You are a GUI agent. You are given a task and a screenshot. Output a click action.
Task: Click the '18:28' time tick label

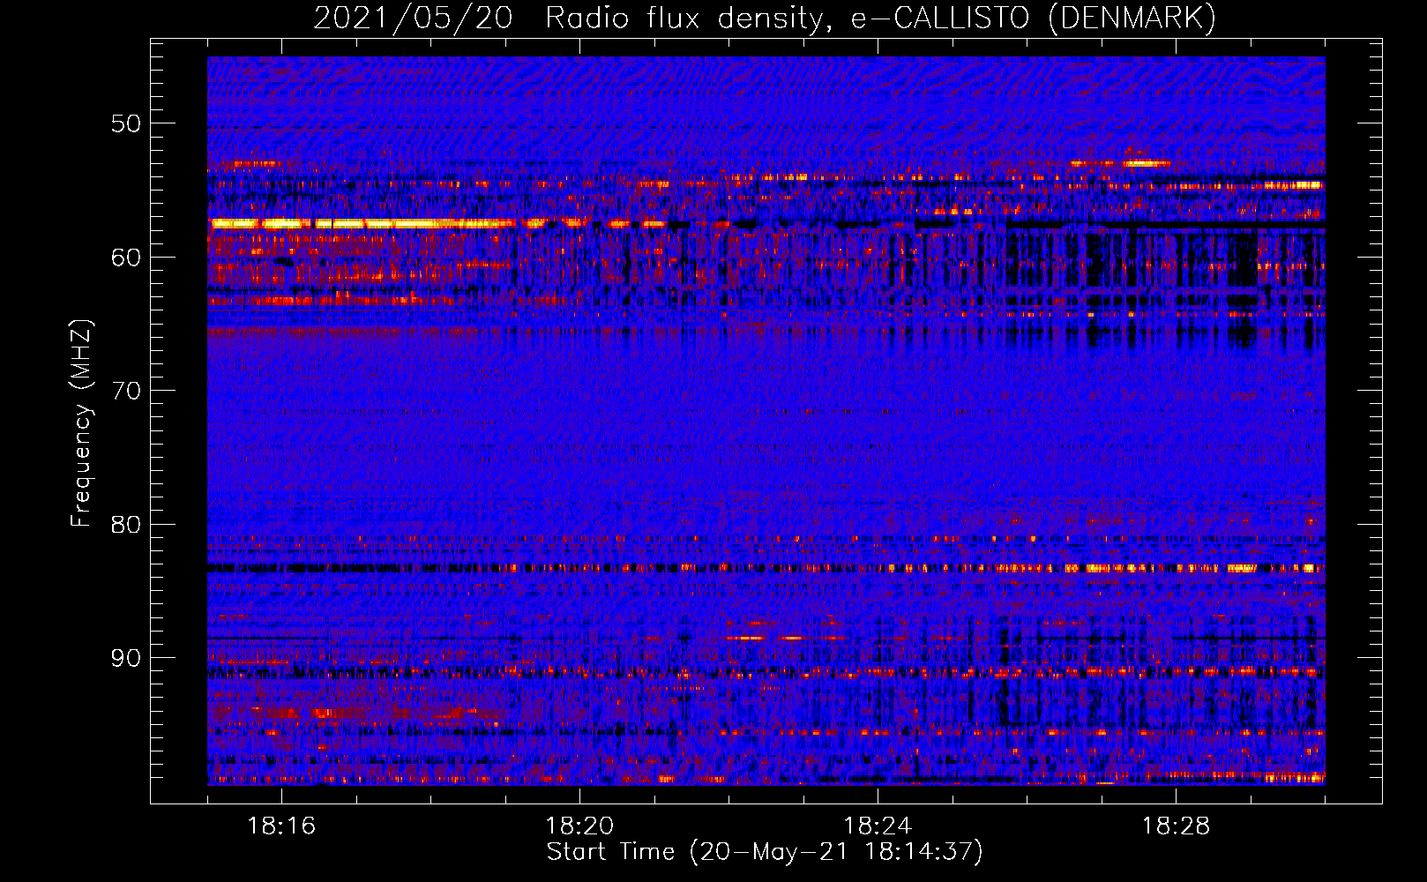(1176, 826)
